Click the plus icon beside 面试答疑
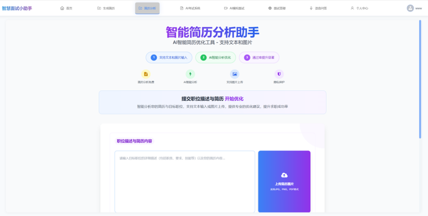 (x=270, y=8)
